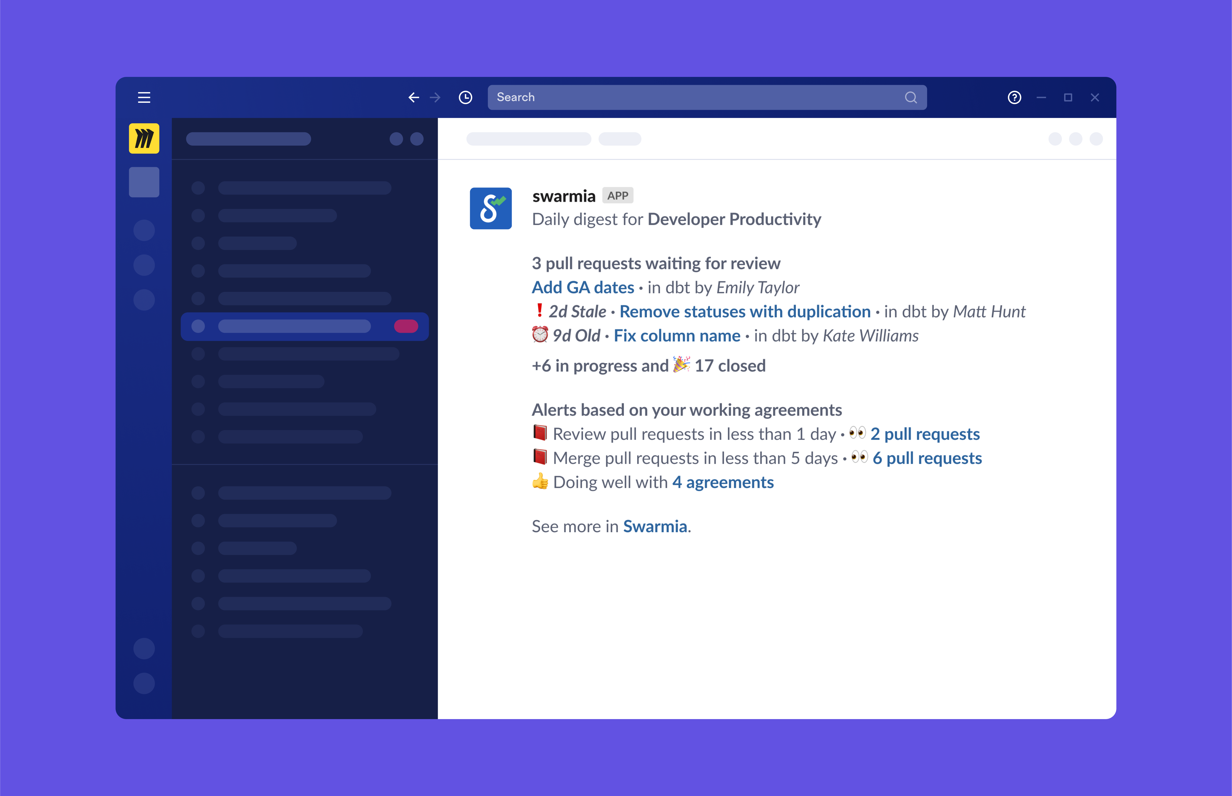Open Remove statuses with duplication link
Image resolution: width=1232 pixels, height=796 pixels.
pos(745,312)
